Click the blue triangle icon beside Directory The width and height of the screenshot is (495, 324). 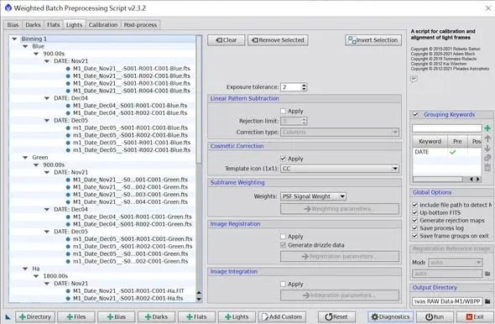tap(8, 317)
